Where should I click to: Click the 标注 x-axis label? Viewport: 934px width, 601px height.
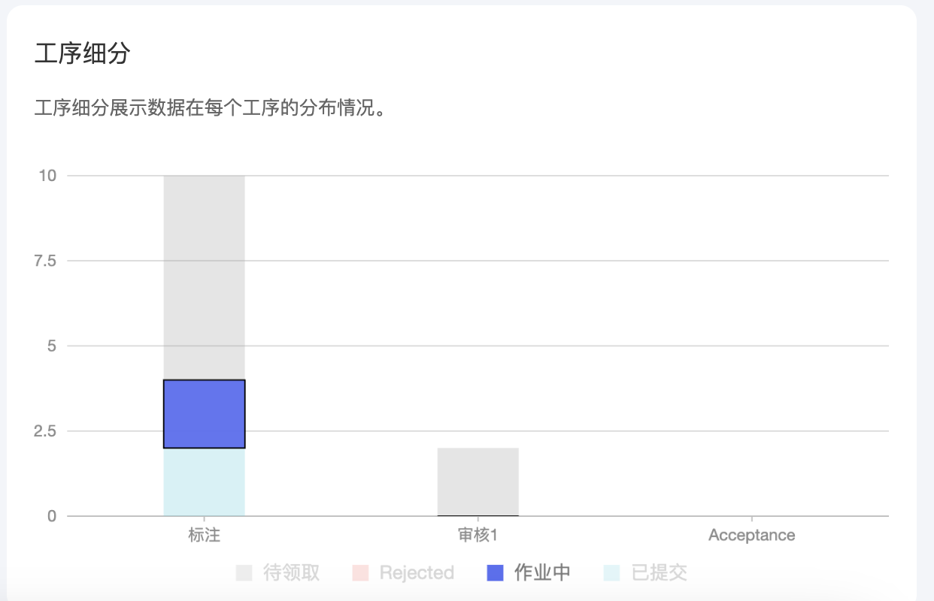205,536
